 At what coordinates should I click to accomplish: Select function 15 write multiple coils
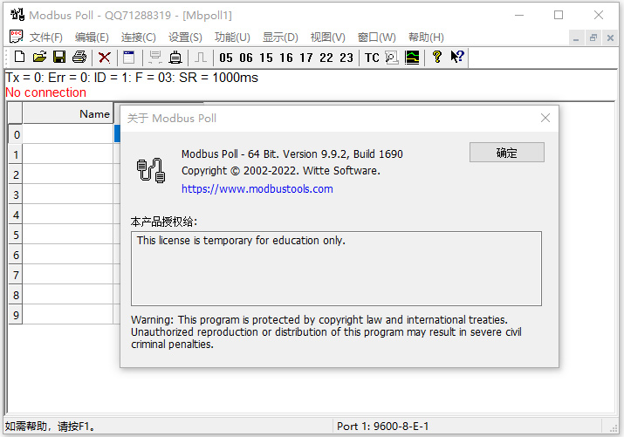[x=266, y=58]
